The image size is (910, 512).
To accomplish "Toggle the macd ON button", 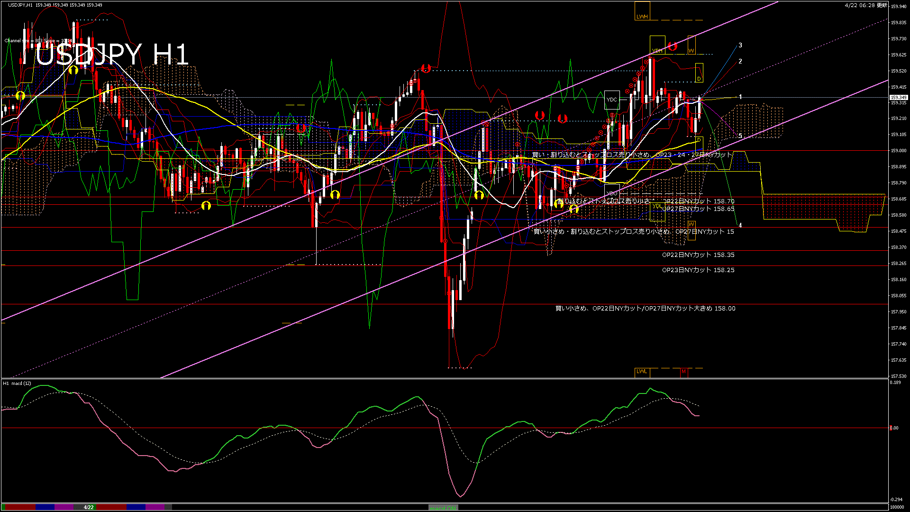I will pos(443,508).
